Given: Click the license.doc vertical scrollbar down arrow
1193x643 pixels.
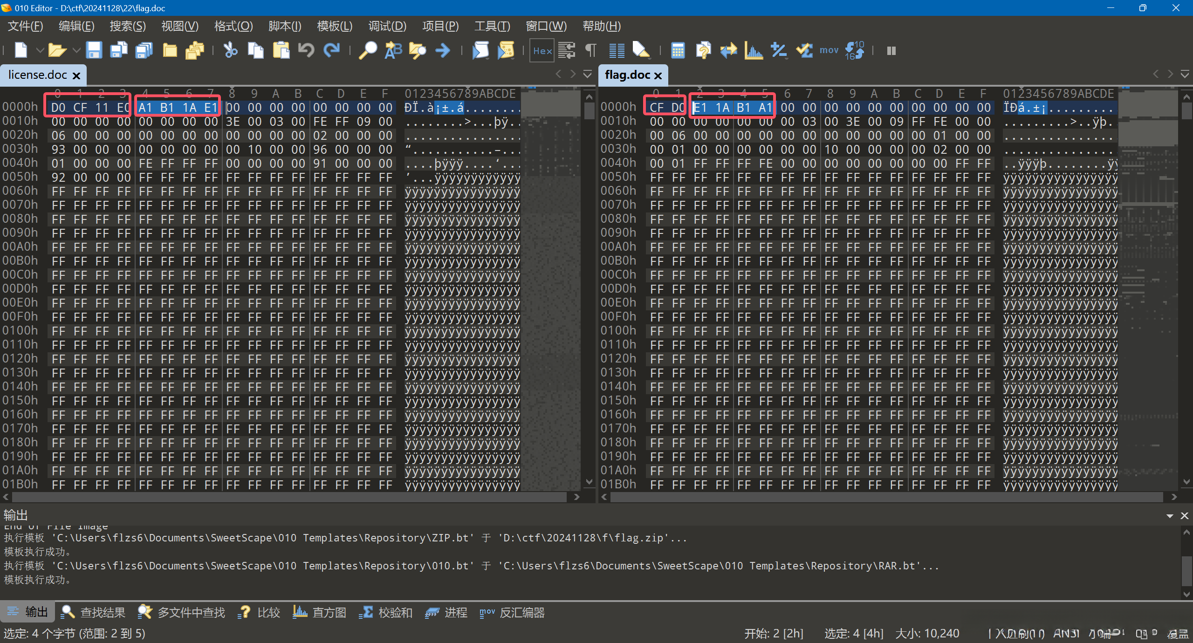Looking at the screenshot, I should [589, 482].
